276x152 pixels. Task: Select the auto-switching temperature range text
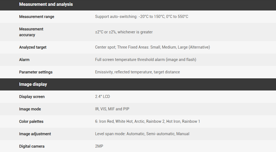141,17
